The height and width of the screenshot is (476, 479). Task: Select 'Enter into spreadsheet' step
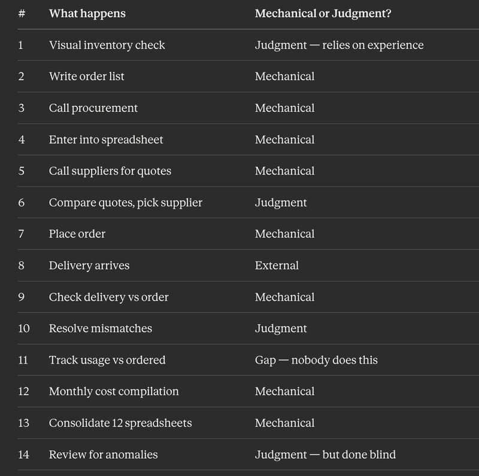click(106, 140)
